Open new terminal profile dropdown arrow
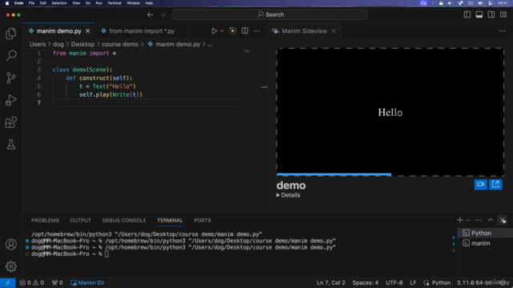 467,221
